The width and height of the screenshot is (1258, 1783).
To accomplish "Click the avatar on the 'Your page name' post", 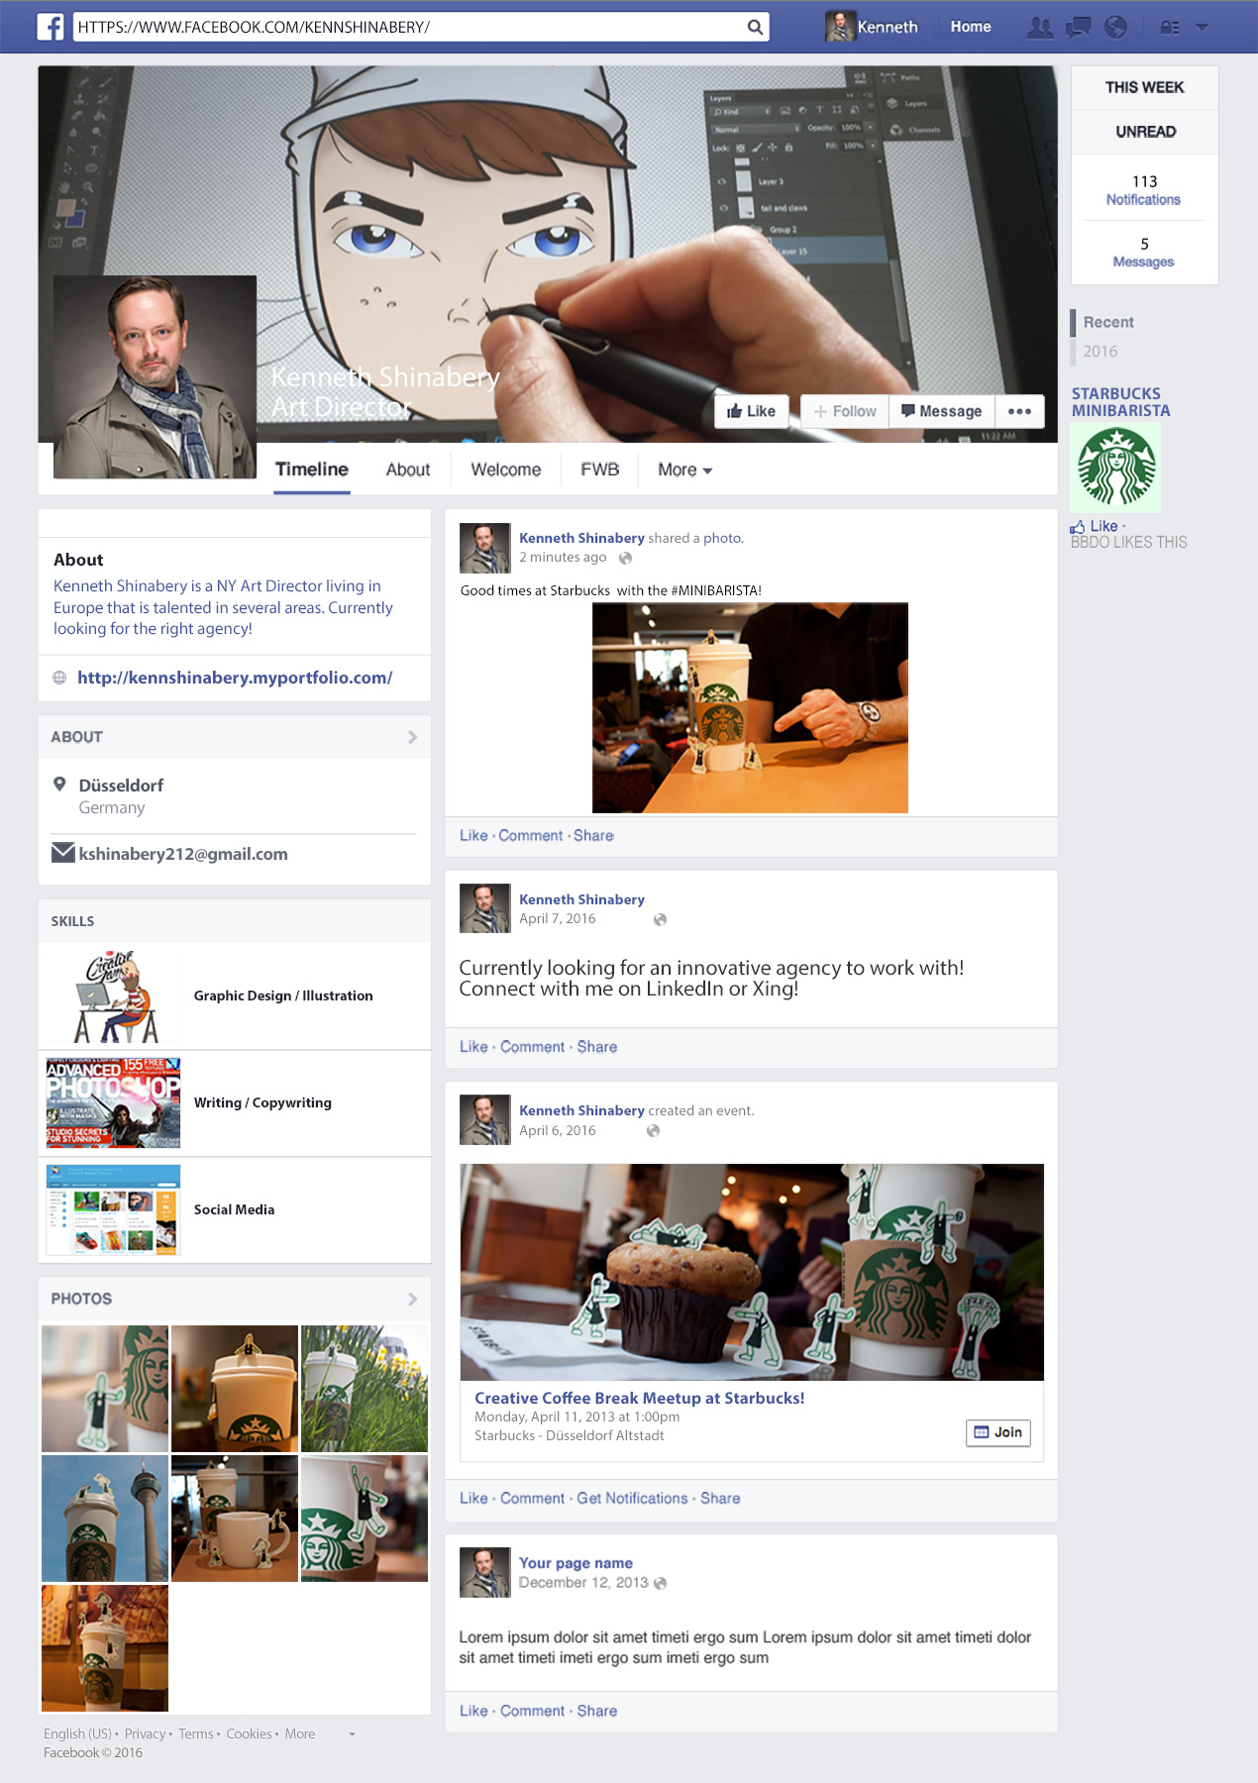I will tap(485, 1572).
